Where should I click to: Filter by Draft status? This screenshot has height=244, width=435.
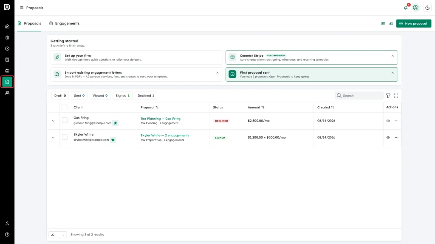(x=60, y=96)
